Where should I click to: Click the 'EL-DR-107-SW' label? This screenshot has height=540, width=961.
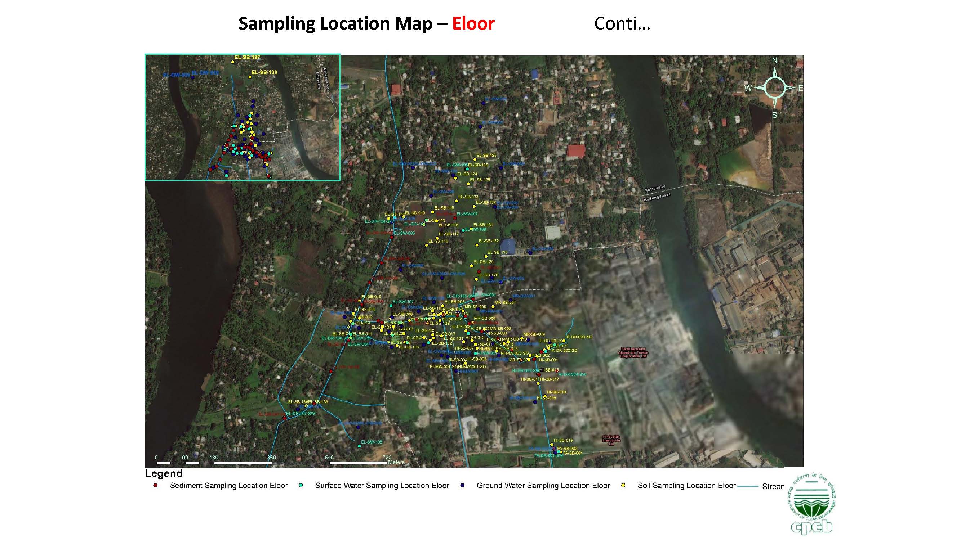pos(301,413)
